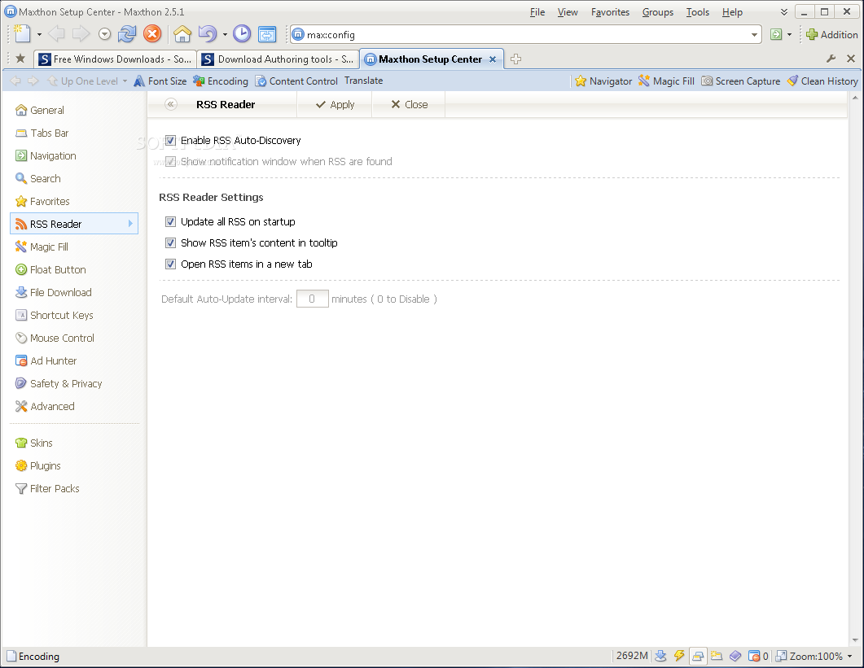Click the Ad Hunter blocked count icon

click(x=758, y=656)
